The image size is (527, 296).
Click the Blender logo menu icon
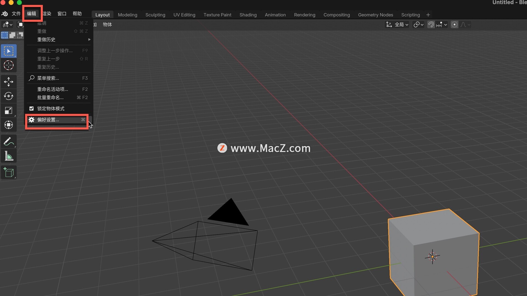point(5,14)
